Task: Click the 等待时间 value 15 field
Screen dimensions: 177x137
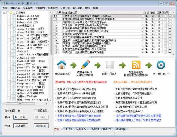Action: [x=19, y=111]
